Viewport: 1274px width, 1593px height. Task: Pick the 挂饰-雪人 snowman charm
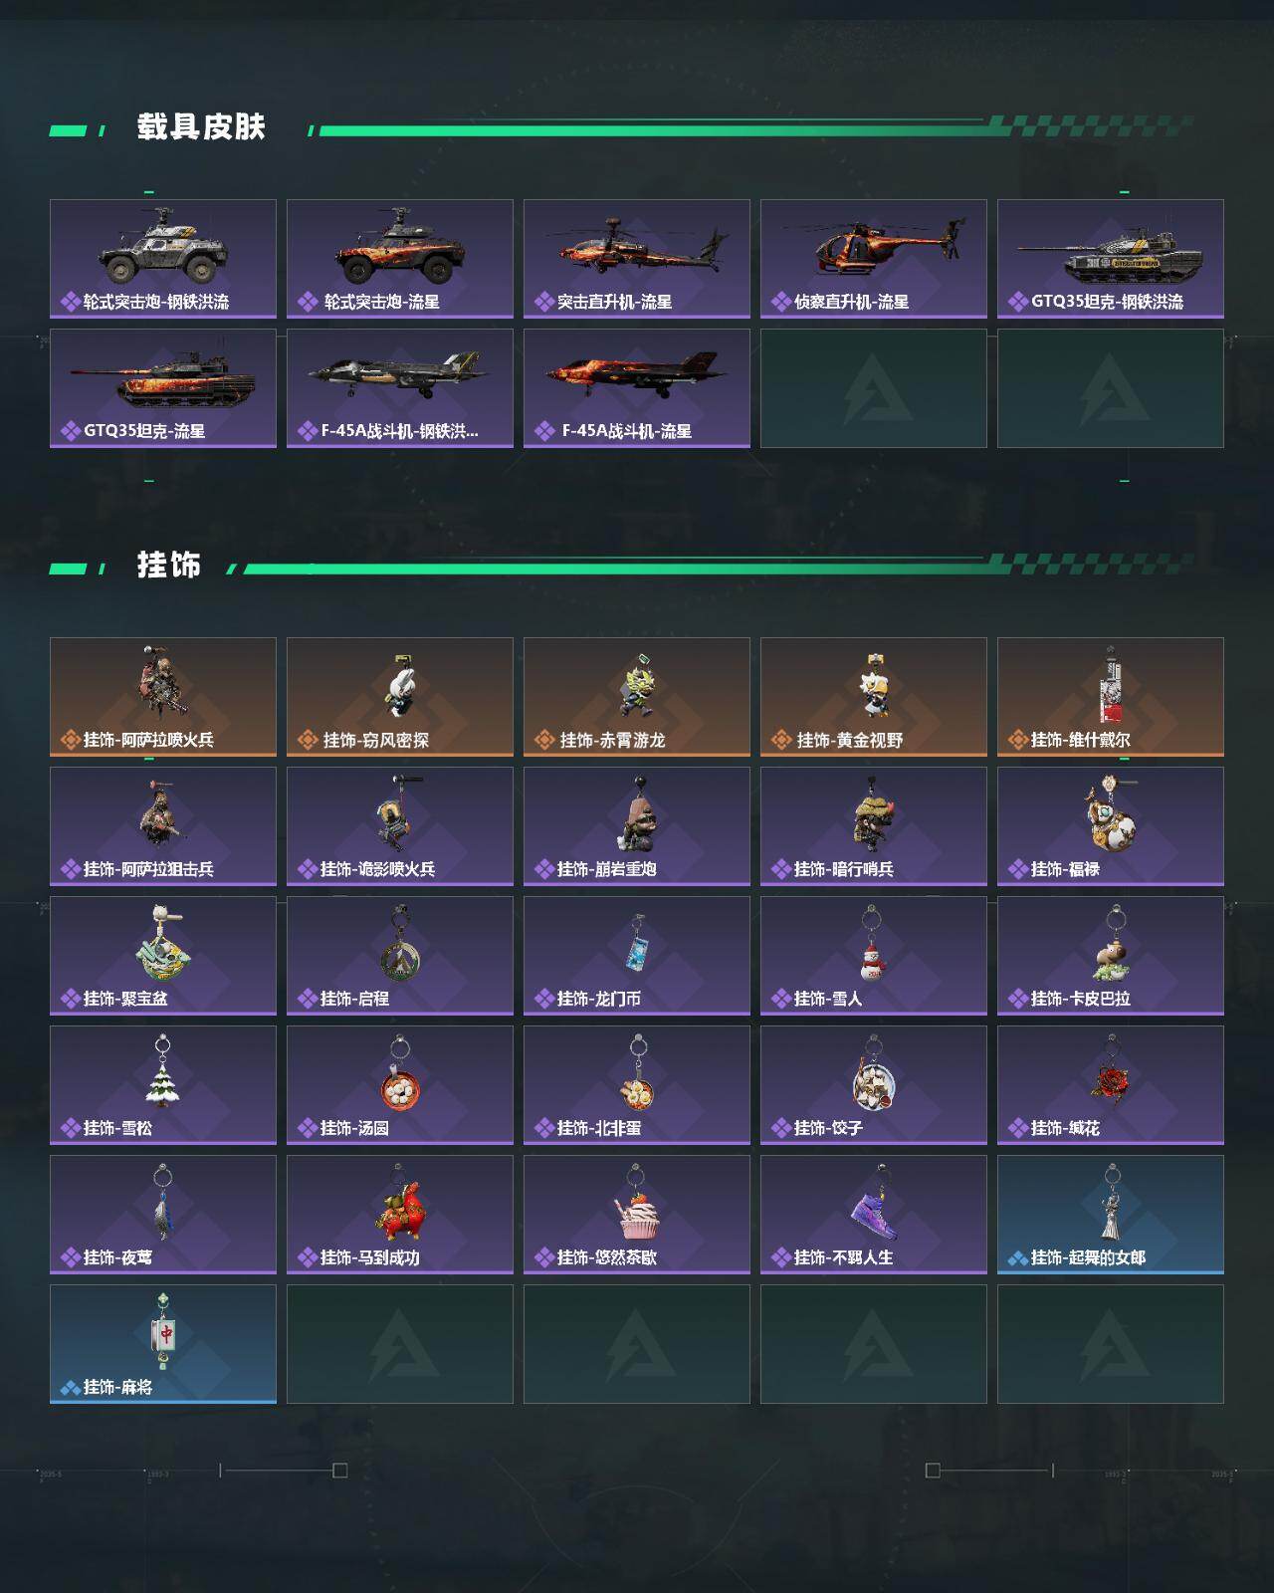point(874,956)
